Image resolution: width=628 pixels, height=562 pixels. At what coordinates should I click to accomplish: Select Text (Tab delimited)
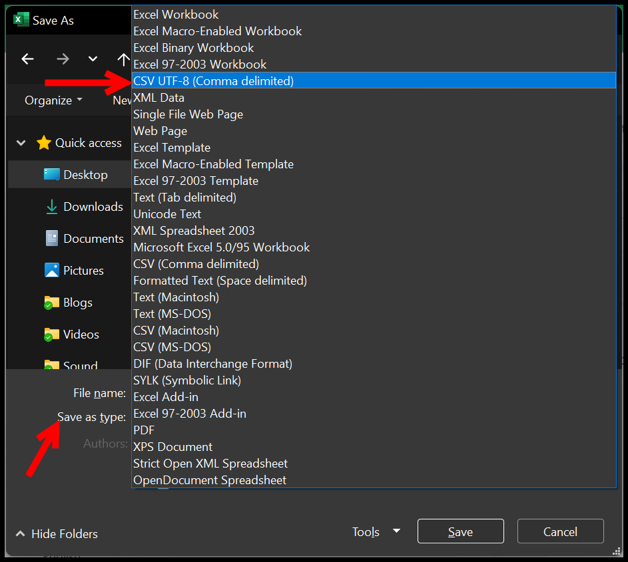pos(374,198)
